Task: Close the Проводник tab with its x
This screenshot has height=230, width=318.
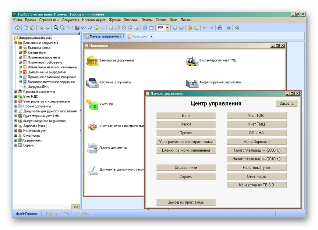Action: point(152,36)
